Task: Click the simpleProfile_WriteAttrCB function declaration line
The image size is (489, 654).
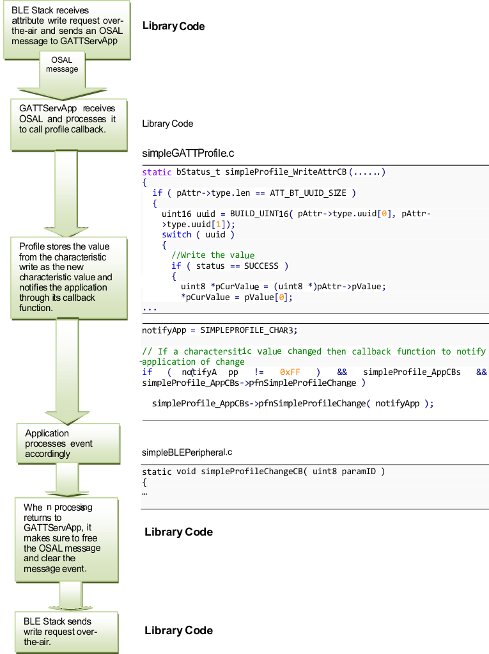Action: tap(263, 172)
